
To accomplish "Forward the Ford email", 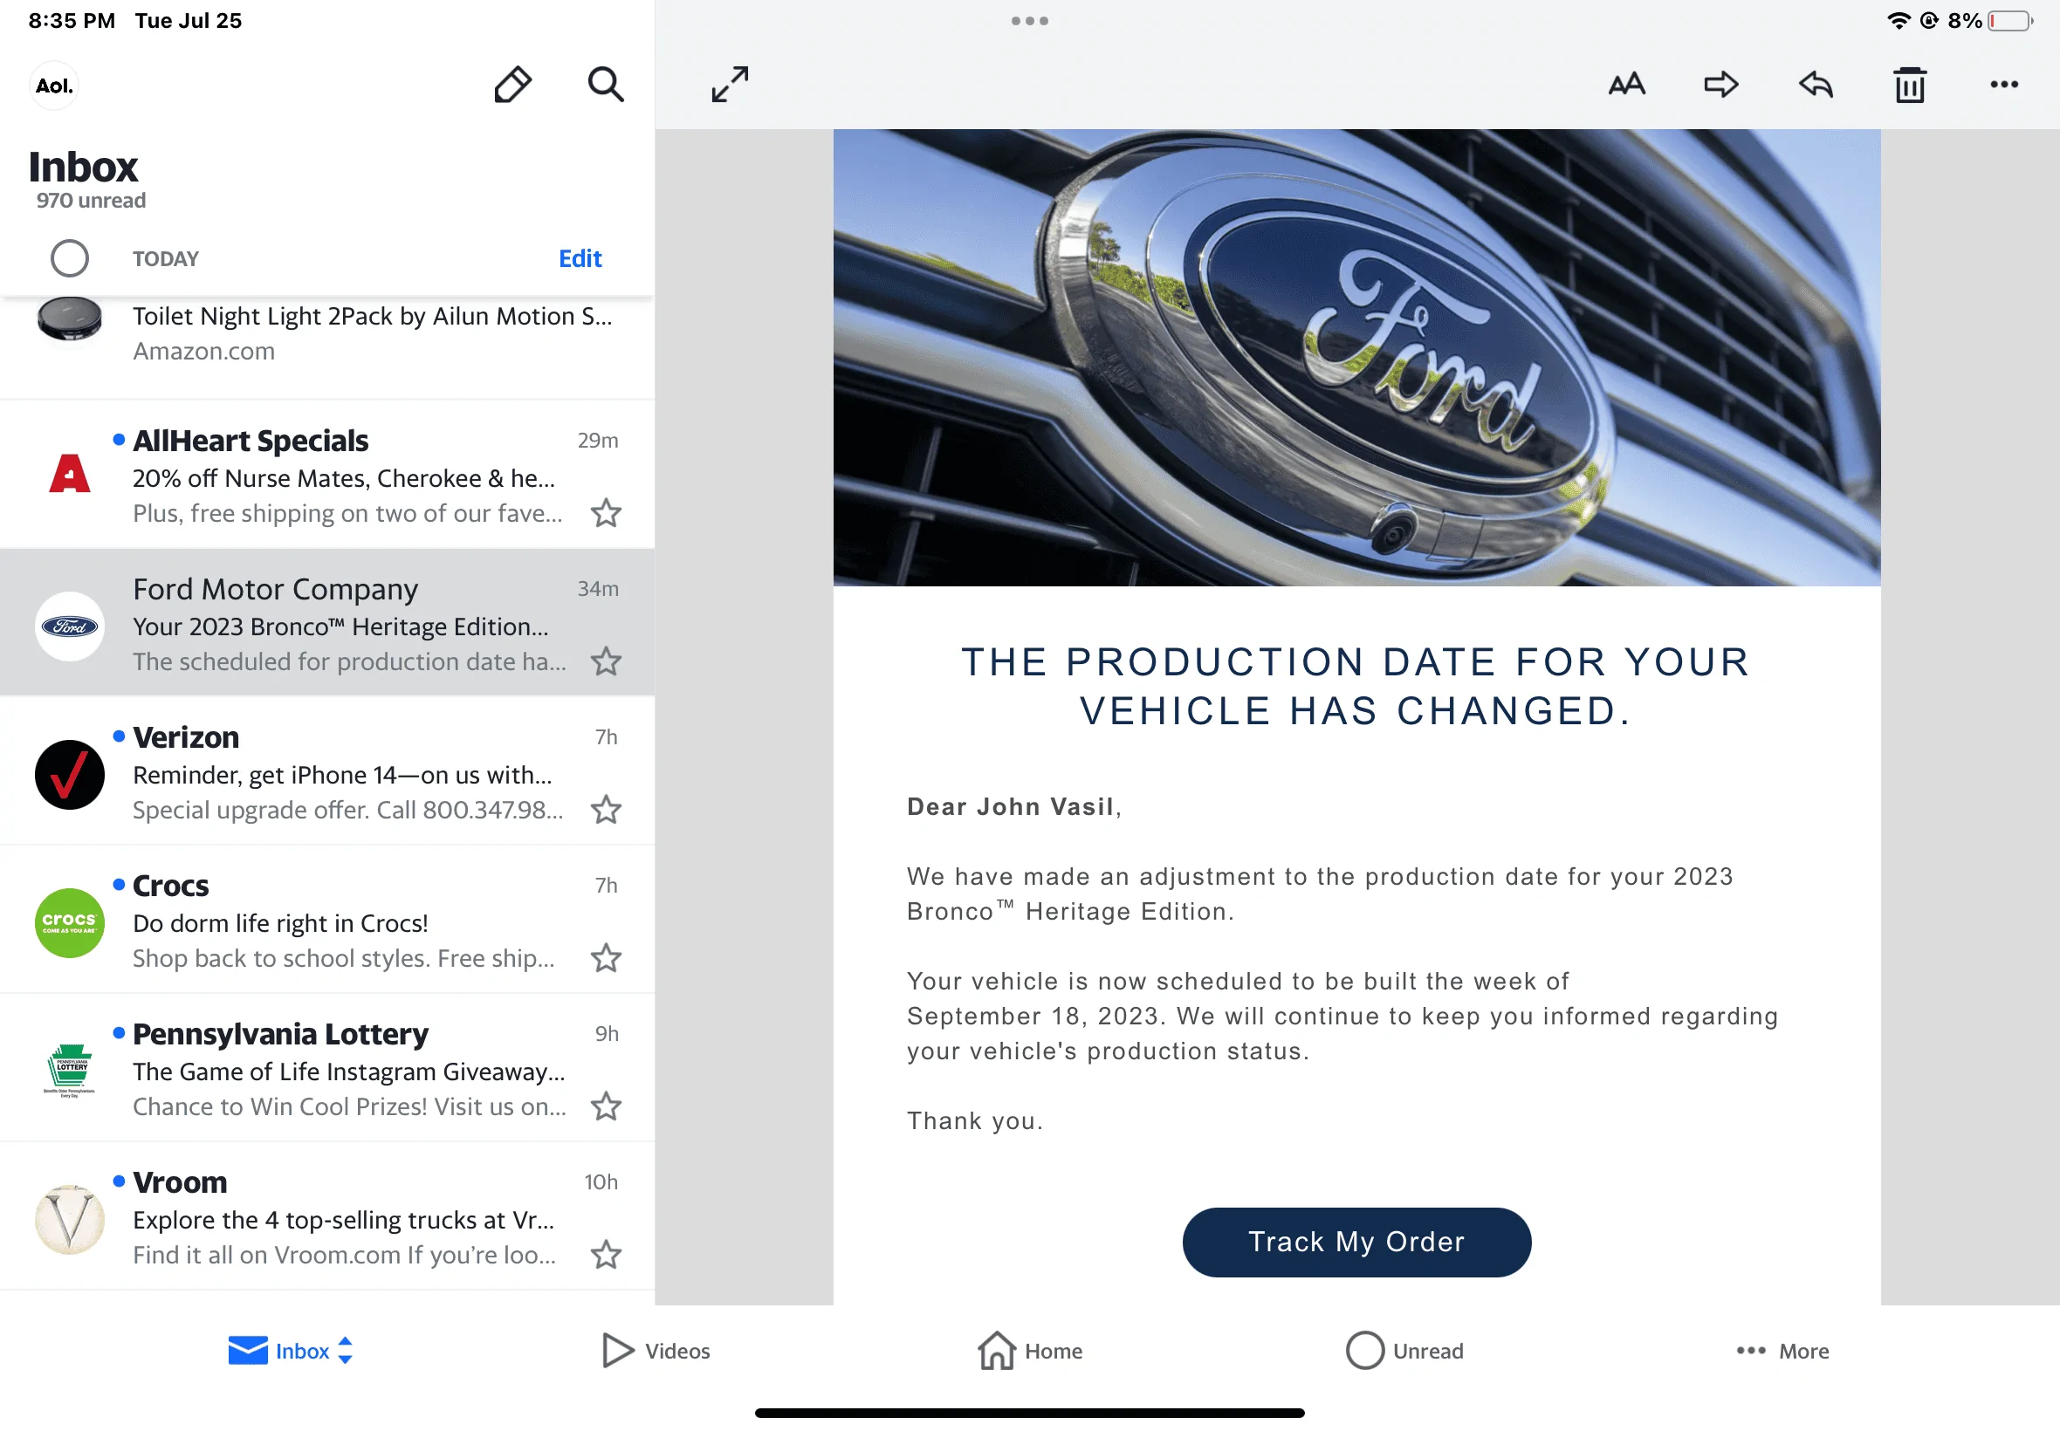I will [1721, 86].
